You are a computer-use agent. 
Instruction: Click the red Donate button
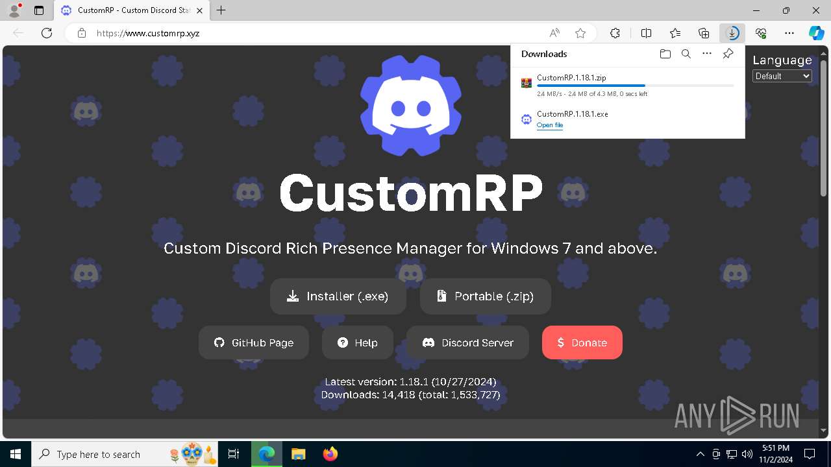point(582,342)
